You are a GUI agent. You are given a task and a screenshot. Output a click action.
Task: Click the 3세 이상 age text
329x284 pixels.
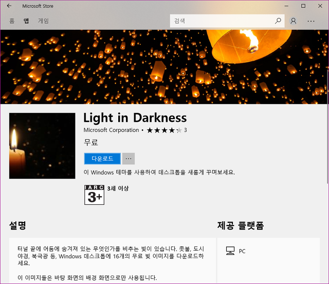(x=118, y=188)
